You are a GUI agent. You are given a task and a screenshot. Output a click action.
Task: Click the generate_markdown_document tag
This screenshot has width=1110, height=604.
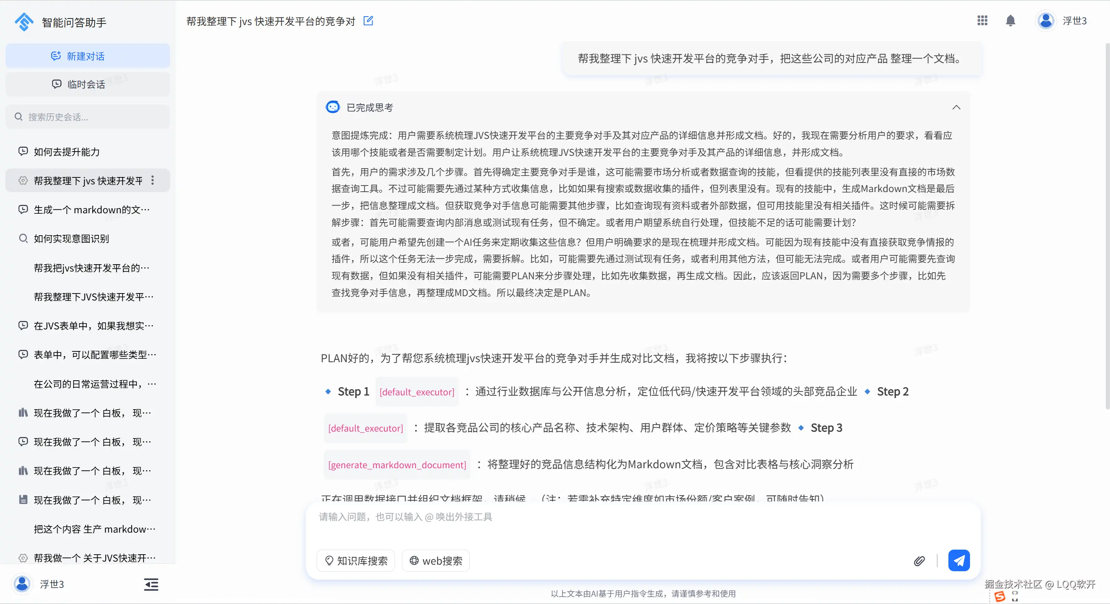pyautogui.click(x=397, y=464)
